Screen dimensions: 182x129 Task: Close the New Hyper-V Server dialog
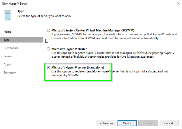tap(178, 4)
